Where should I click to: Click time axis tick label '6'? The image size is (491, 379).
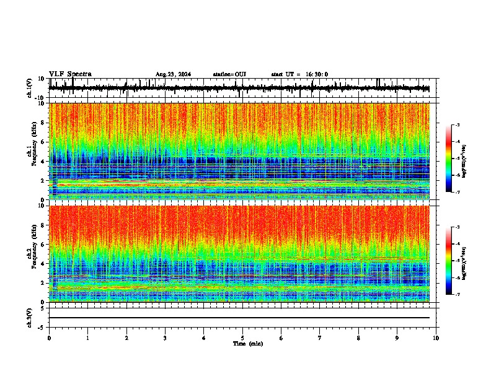(x=281, y=338)
